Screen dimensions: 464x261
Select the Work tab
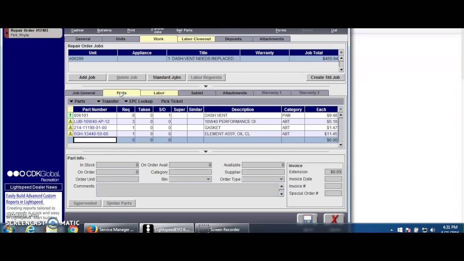(158, 39)
